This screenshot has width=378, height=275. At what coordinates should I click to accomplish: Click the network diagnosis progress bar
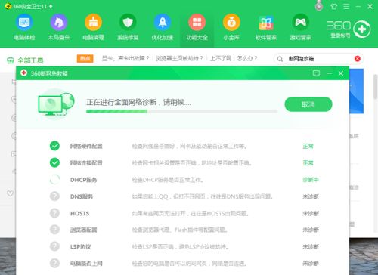click(181, 111)
